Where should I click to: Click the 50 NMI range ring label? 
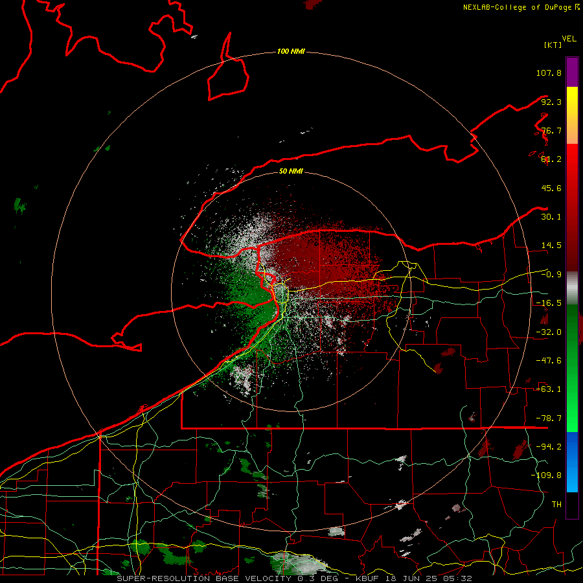(x=291, y=171)
